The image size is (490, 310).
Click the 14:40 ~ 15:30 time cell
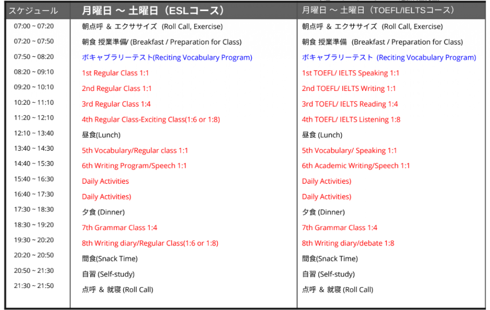[34, 164]
